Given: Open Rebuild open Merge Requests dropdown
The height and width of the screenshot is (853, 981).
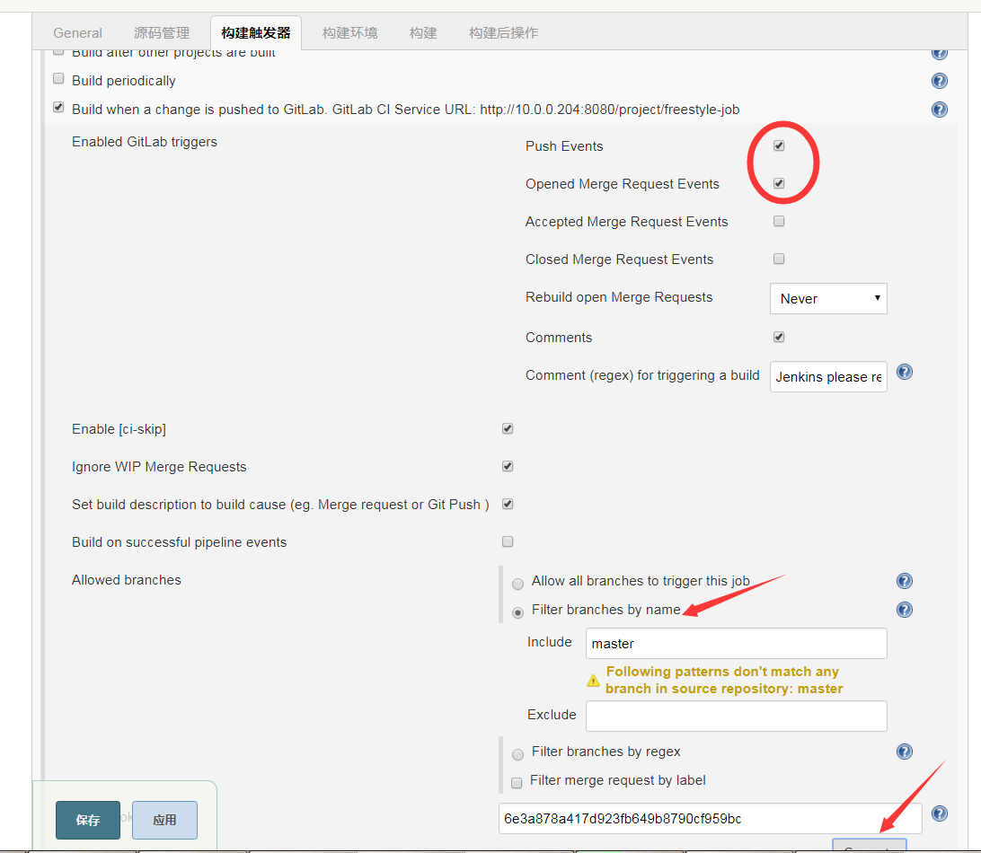Looking at the screenshot, I should [x=828, y=299].
